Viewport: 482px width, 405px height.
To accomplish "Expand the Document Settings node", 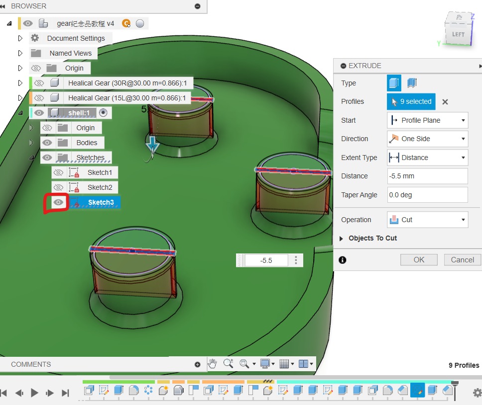I will [x=20, y=38].
